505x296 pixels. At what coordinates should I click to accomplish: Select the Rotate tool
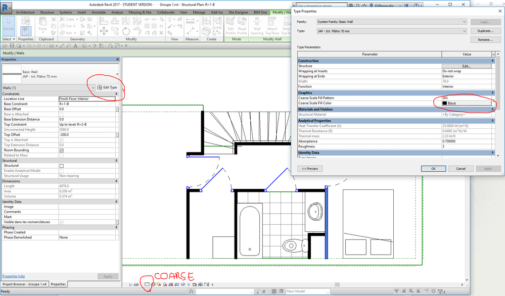(126, 31)
